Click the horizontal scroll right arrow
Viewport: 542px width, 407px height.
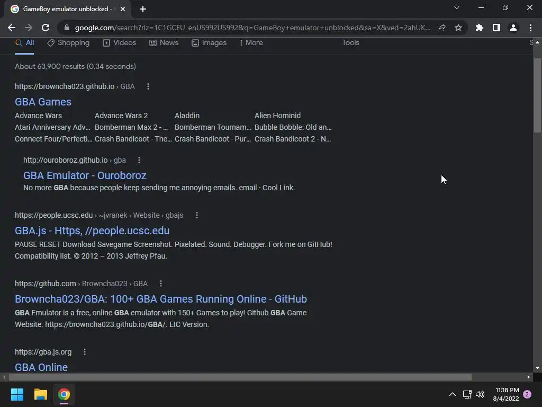click(529, 377)
